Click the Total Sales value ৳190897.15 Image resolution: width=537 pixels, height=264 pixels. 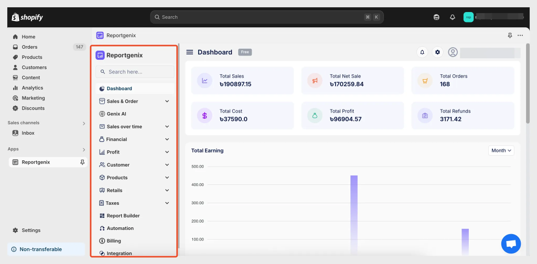[235, 84]
